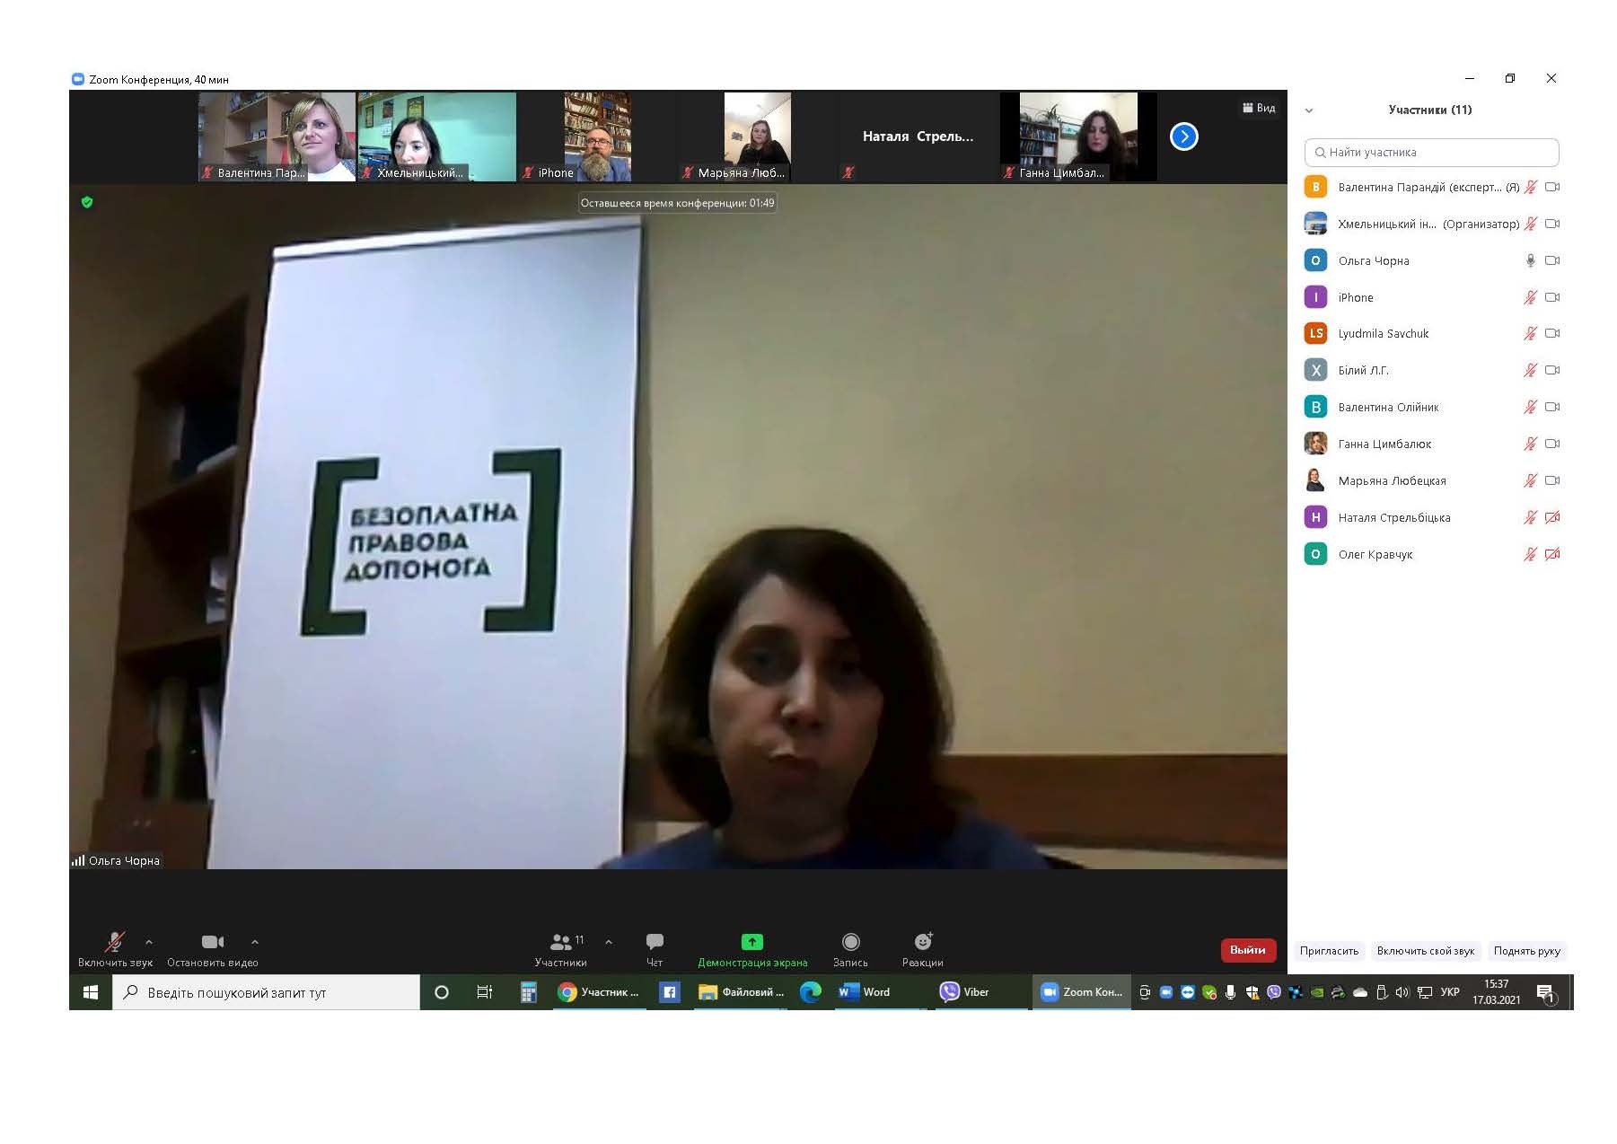This screenshot has width=1617, height=1144.
Task: Select Білий Л.Г. in the participants list
Action: pyautogui.click(x=1432, y=370)
